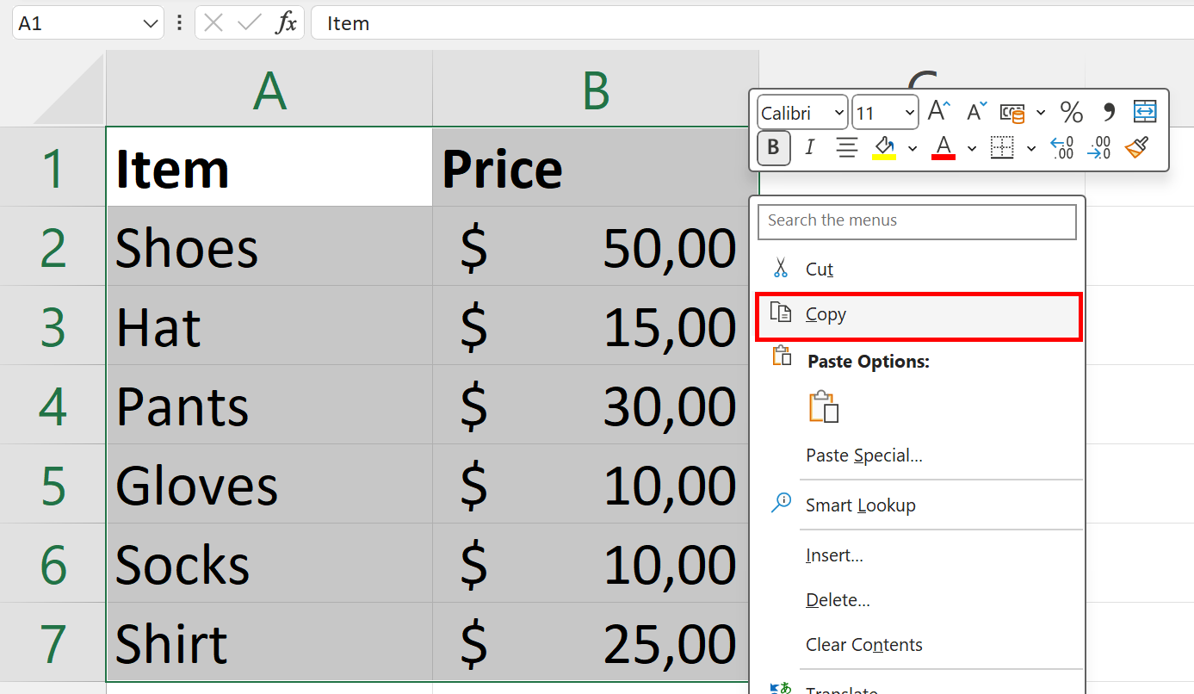This screenshot has height=694, width=1194.
Task: Select row 4 header
Action: [53, 405]
